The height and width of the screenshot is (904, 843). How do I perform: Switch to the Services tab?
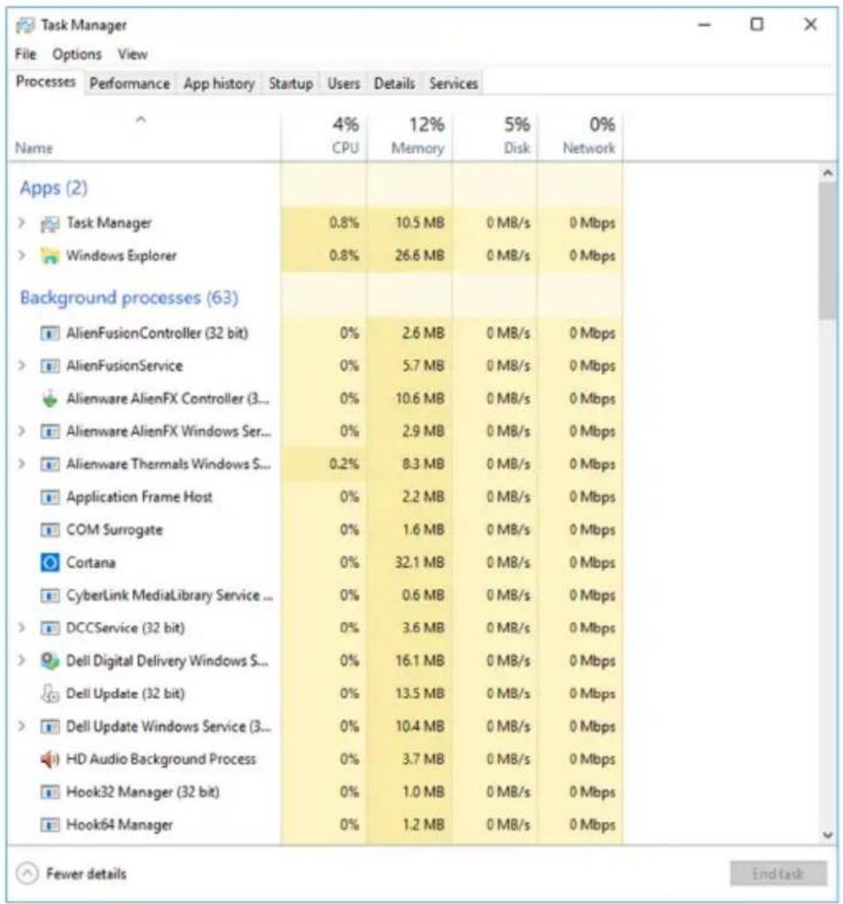pos(454,83)
